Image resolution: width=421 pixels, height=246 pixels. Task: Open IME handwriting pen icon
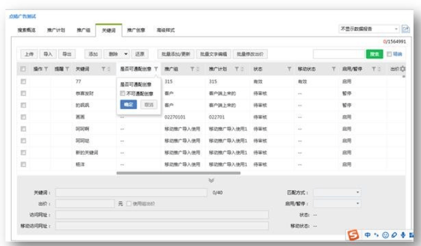pos(394,235)
